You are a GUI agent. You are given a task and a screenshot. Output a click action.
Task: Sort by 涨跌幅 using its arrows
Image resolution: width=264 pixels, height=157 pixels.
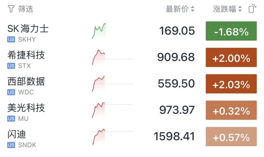(240, 9)
